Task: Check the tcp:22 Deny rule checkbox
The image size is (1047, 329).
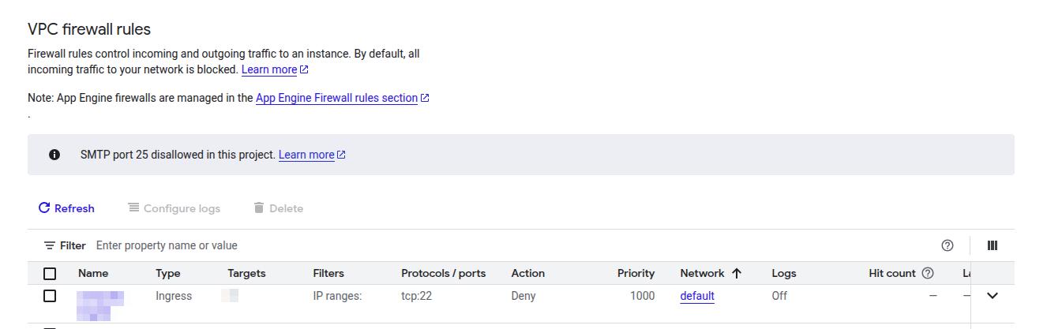Action: coord(50,296)
